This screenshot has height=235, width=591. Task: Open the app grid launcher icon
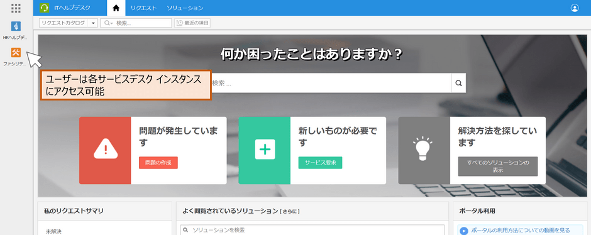click(x=16, y=8)
